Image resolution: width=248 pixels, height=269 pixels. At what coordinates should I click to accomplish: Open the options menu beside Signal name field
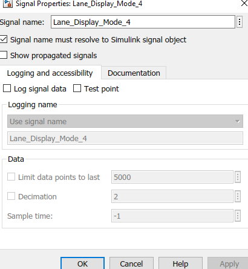240,22
